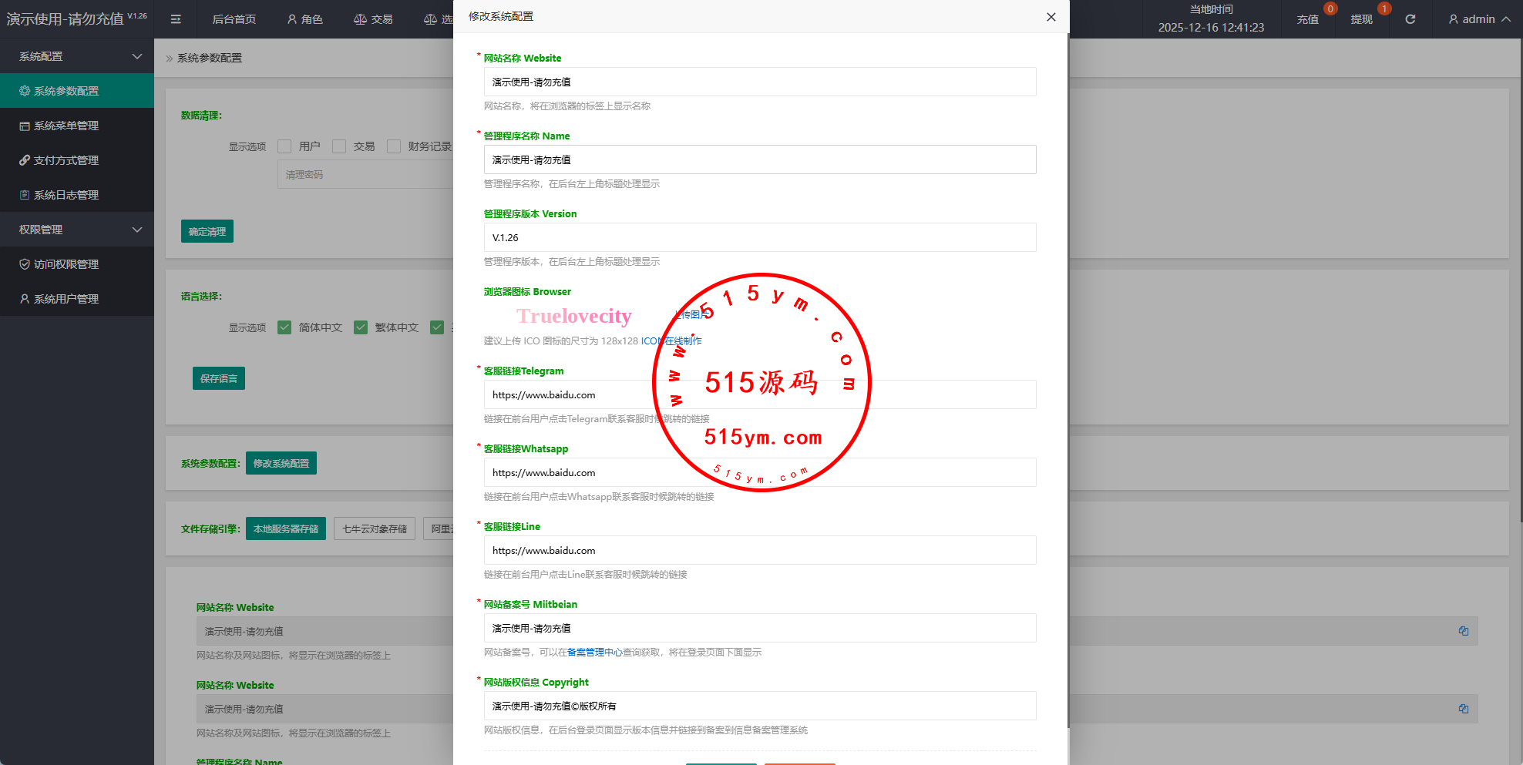Viewport: 1523px width, 765px height.
Task: Open the 交易 top navigation item
Action: point(373,19)
